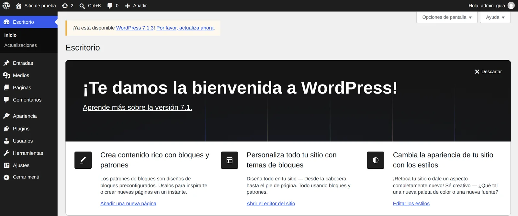Open Aprende más sobre la versión 7.1
Screen dimensions: 518x216
click(137, 107)
